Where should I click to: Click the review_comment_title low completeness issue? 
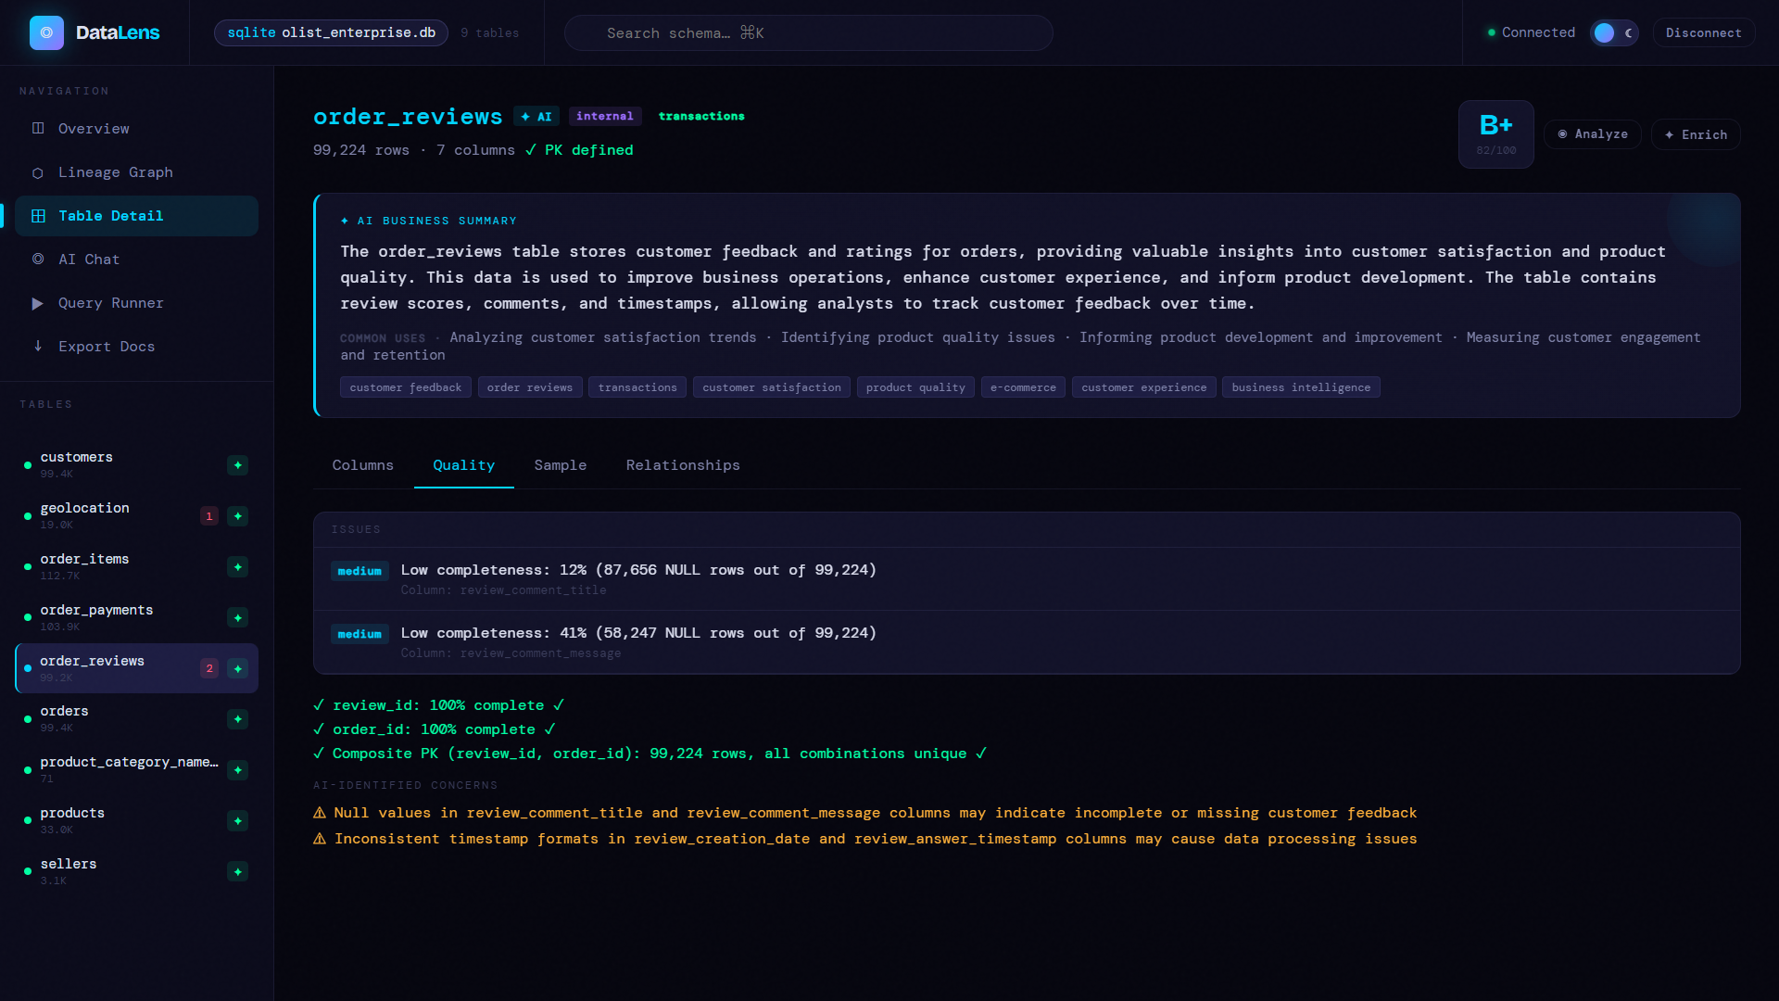coord(1027,579)
